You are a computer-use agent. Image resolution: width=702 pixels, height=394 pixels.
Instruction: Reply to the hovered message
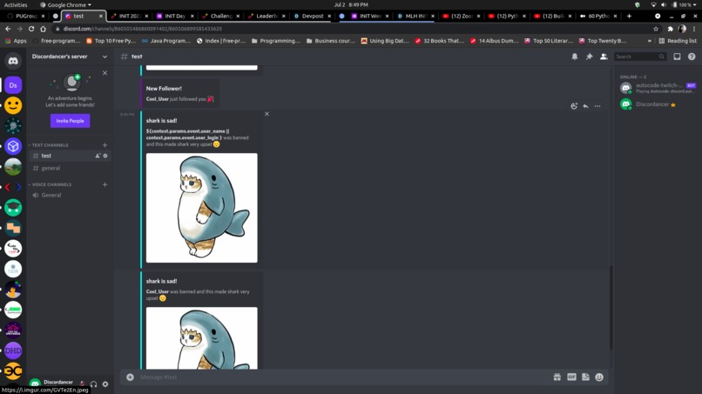click(x=585, y=106)
